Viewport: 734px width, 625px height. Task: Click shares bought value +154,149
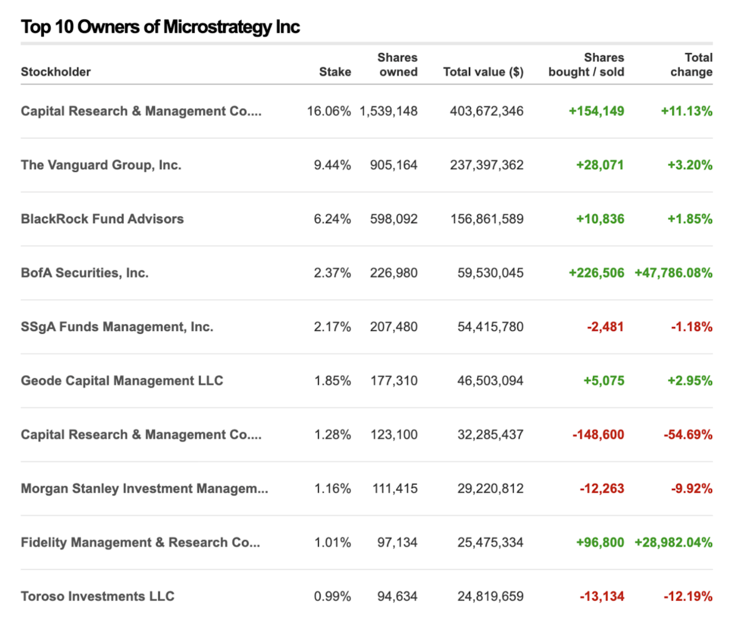[597, 111]
